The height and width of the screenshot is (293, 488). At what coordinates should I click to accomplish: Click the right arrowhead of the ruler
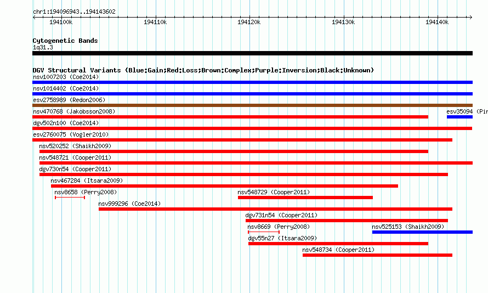471,18
